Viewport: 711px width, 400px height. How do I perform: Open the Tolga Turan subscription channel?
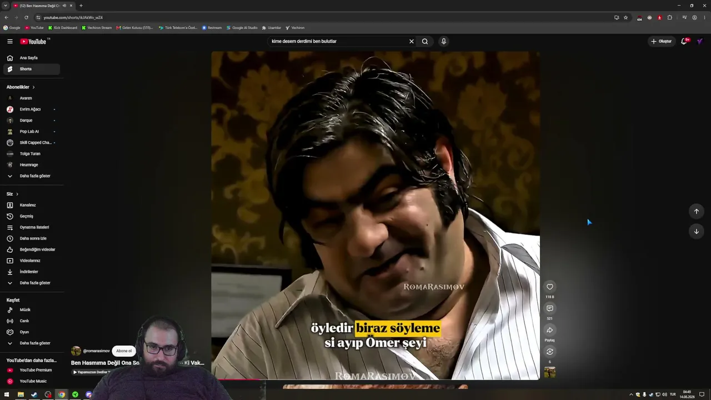point(32,154)
